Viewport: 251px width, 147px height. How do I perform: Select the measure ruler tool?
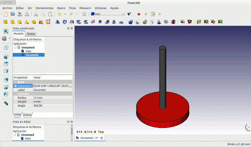[6, 103]
